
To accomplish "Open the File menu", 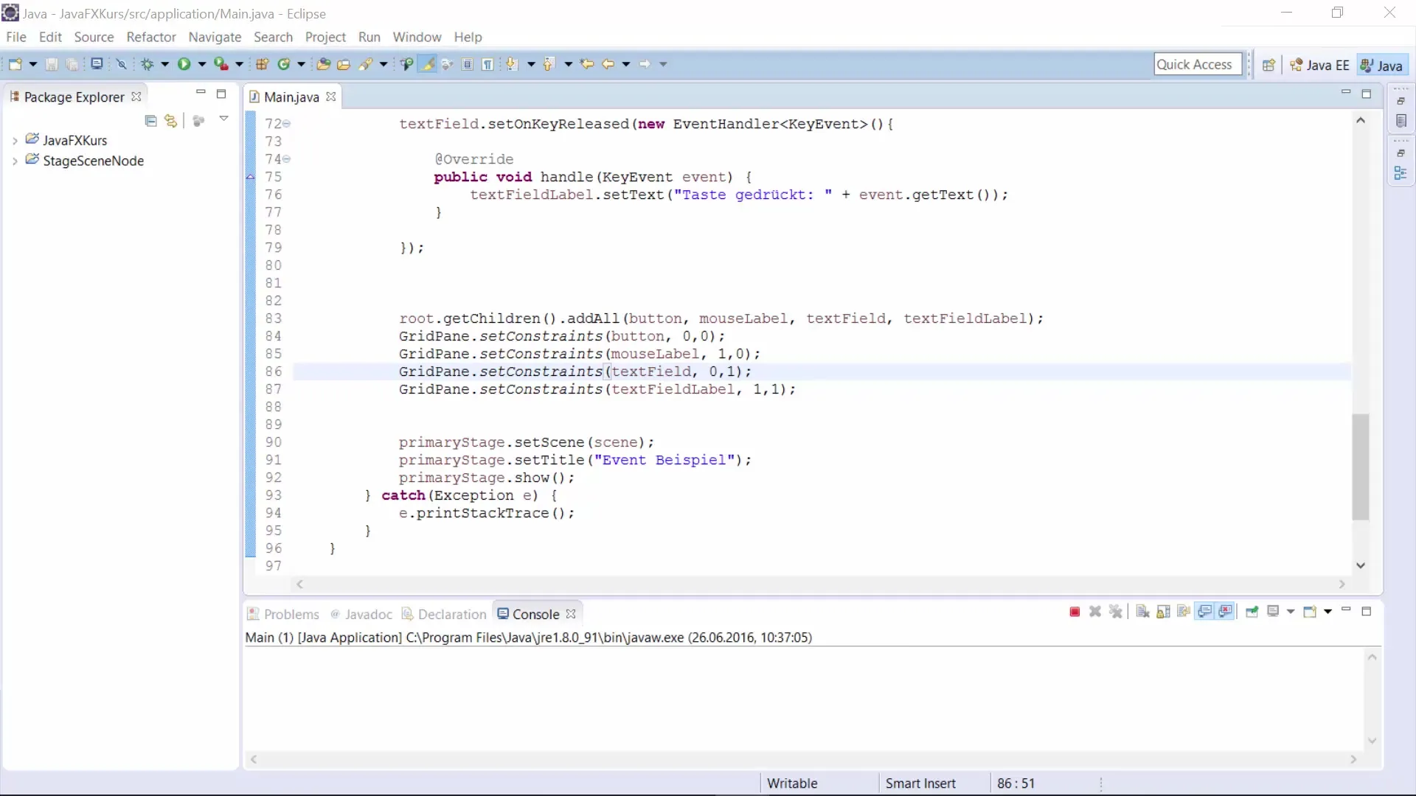I will 16,37.
